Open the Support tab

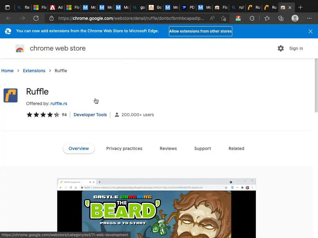(202, 148)
